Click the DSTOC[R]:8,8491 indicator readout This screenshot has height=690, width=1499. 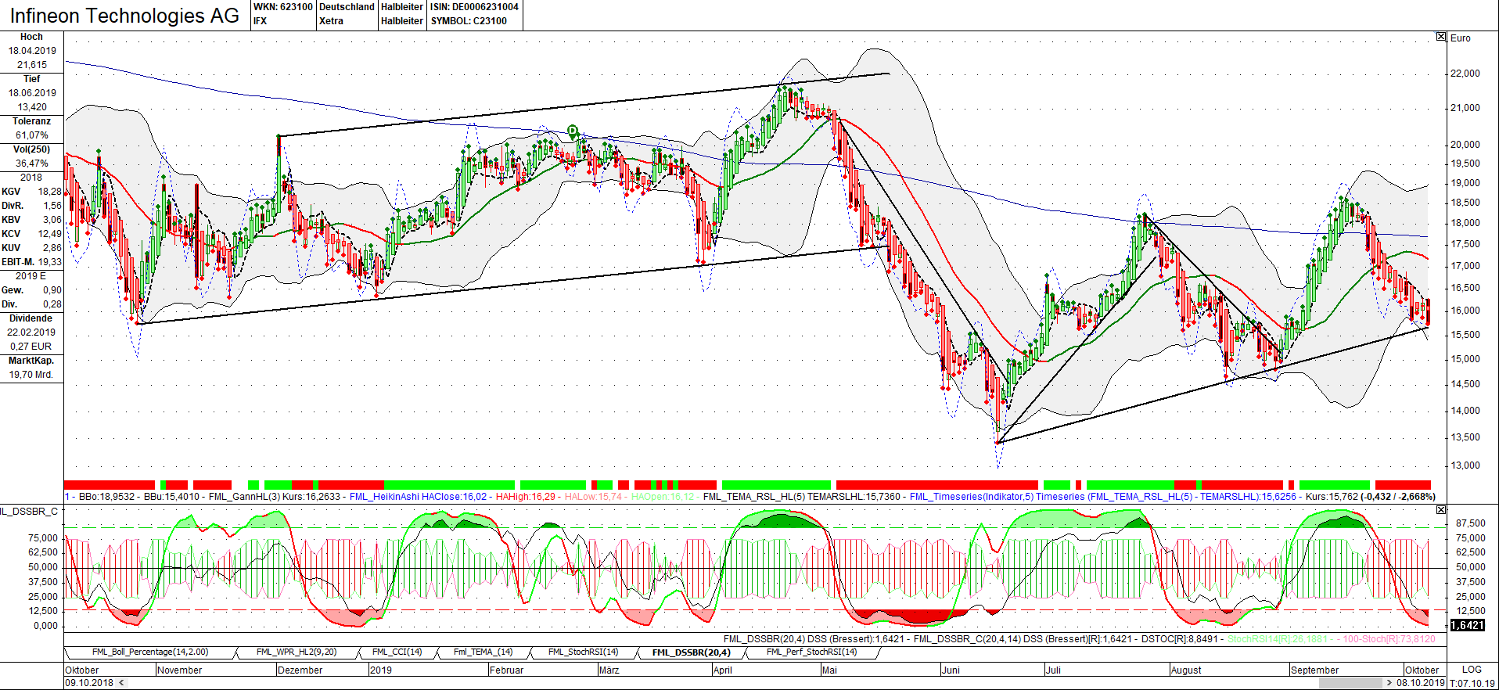point(1180,639)
